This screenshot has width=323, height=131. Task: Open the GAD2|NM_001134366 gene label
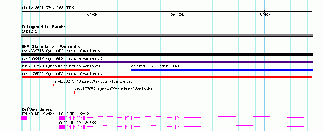point(77,123)
